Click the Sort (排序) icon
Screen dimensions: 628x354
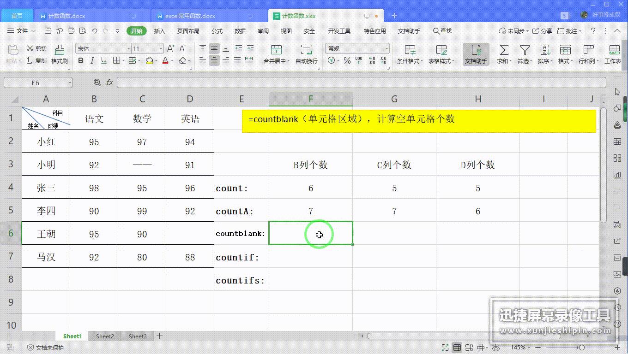point(545,50)
